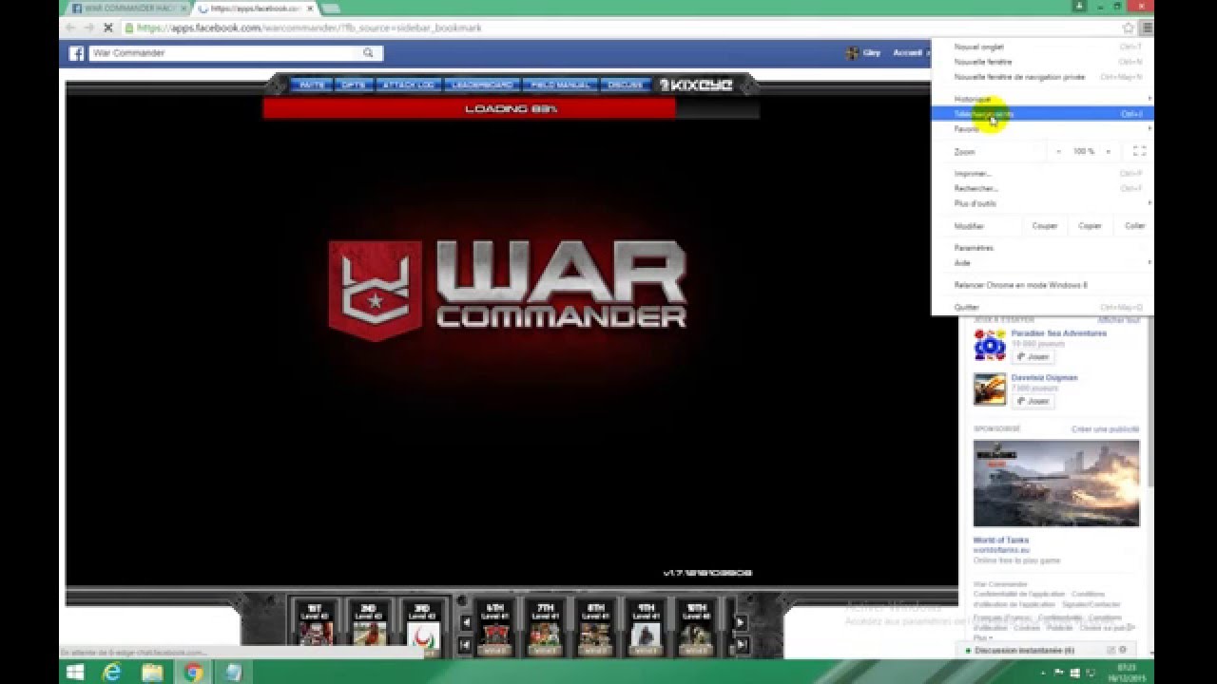This screenshot has width=1217, height=684.
Task: Click the Facebook logo icon
Action: point(76,53)
